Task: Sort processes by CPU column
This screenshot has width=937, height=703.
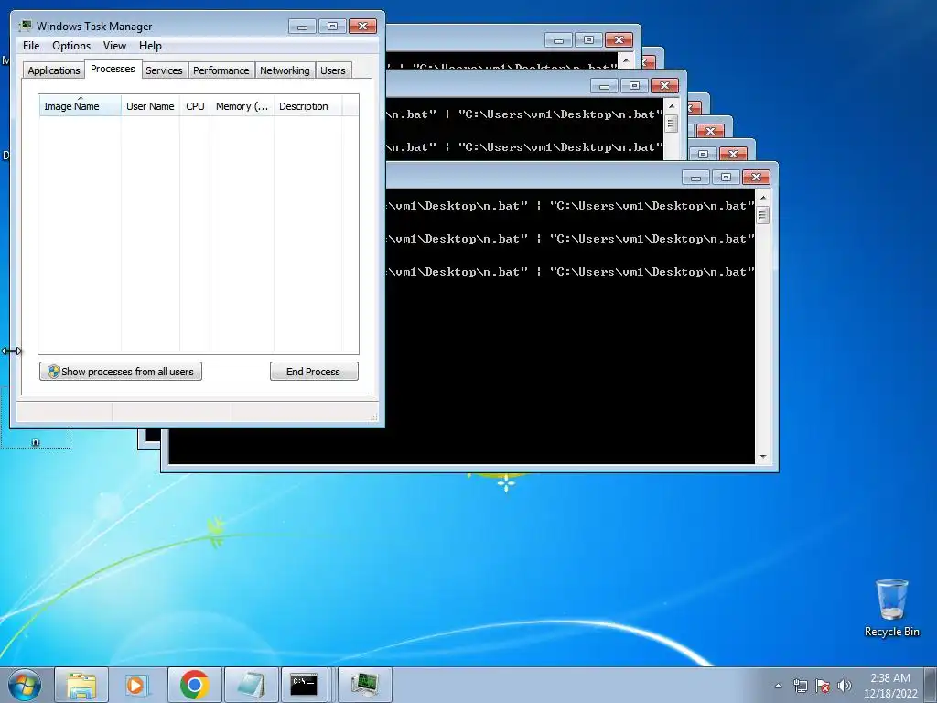Action: [195, 106]
